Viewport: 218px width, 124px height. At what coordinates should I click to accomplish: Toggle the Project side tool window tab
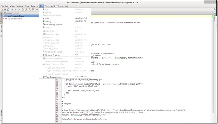coord(1,18)
